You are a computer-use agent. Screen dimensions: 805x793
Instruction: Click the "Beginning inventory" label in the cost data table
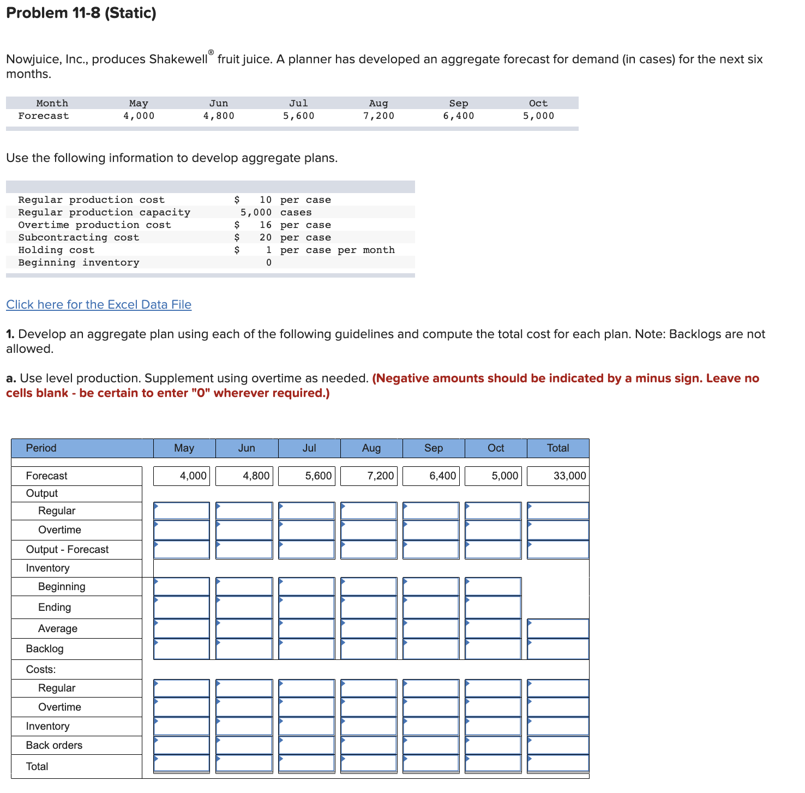[79, 262]
